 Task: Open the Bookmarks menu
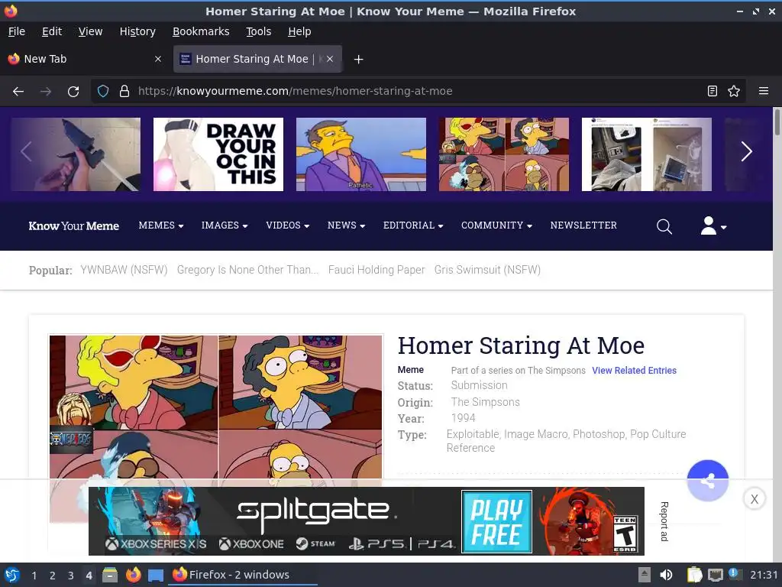pos(201,31)
